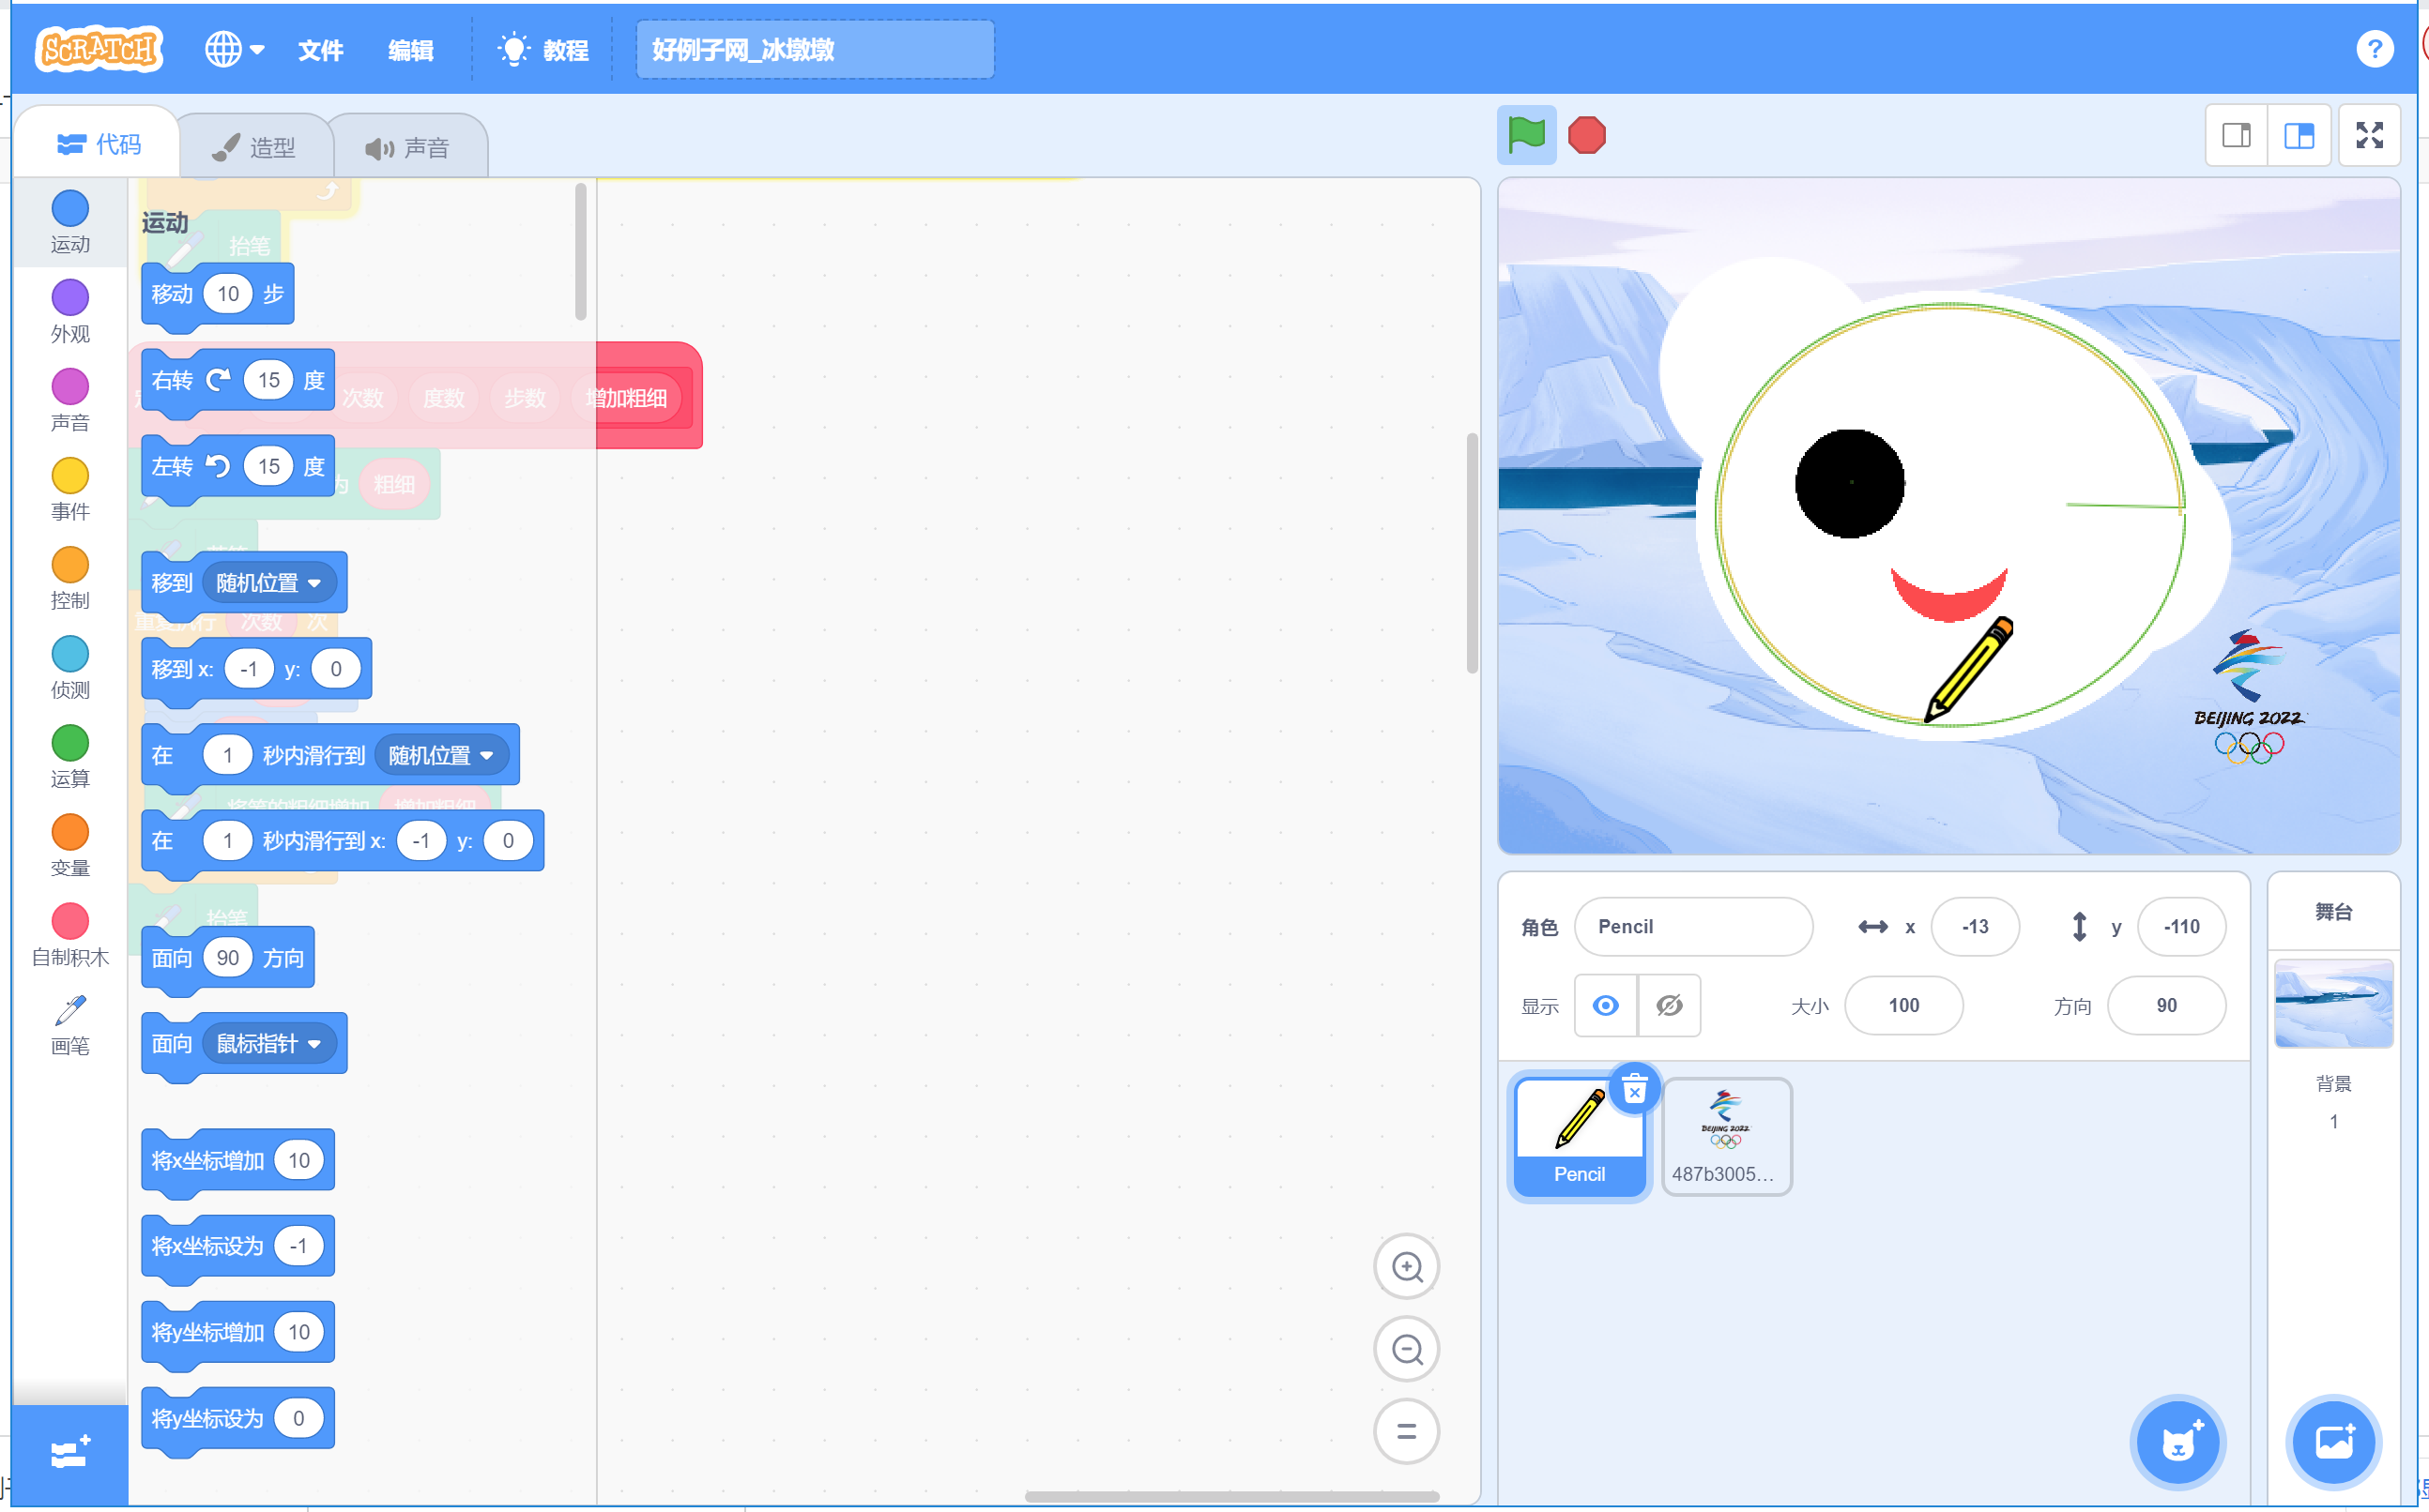Open the 编辑 menu
Screen dimensions: 2429x1512
coord(410,49)
